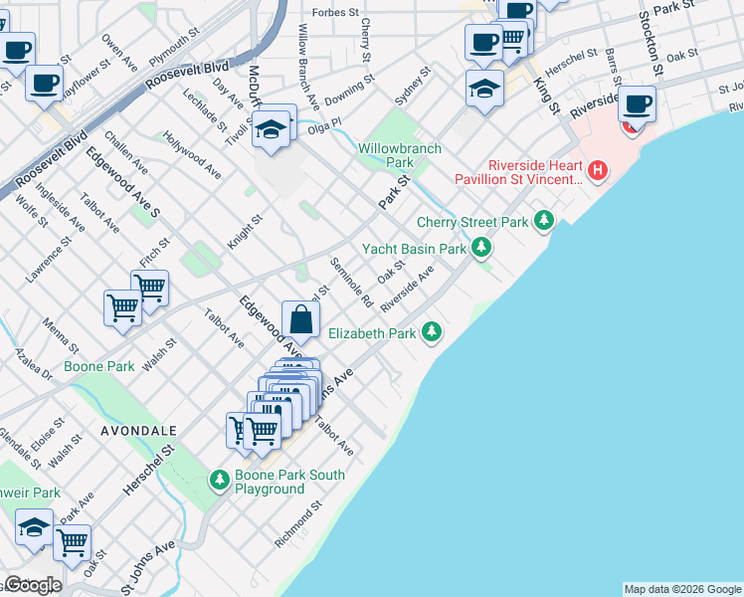The image size is (744, 597).
Task: Open the coffee marker above the school near King St
Action: (x=484, y=44)
